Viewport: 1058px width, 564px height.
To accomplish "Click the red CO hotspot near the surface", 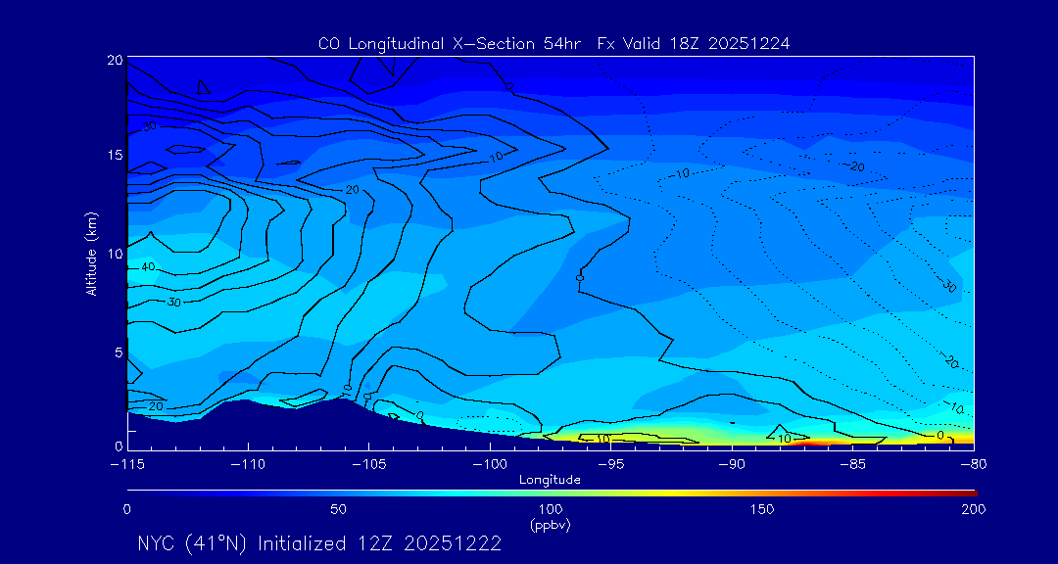I will click(x=811, y=443).
